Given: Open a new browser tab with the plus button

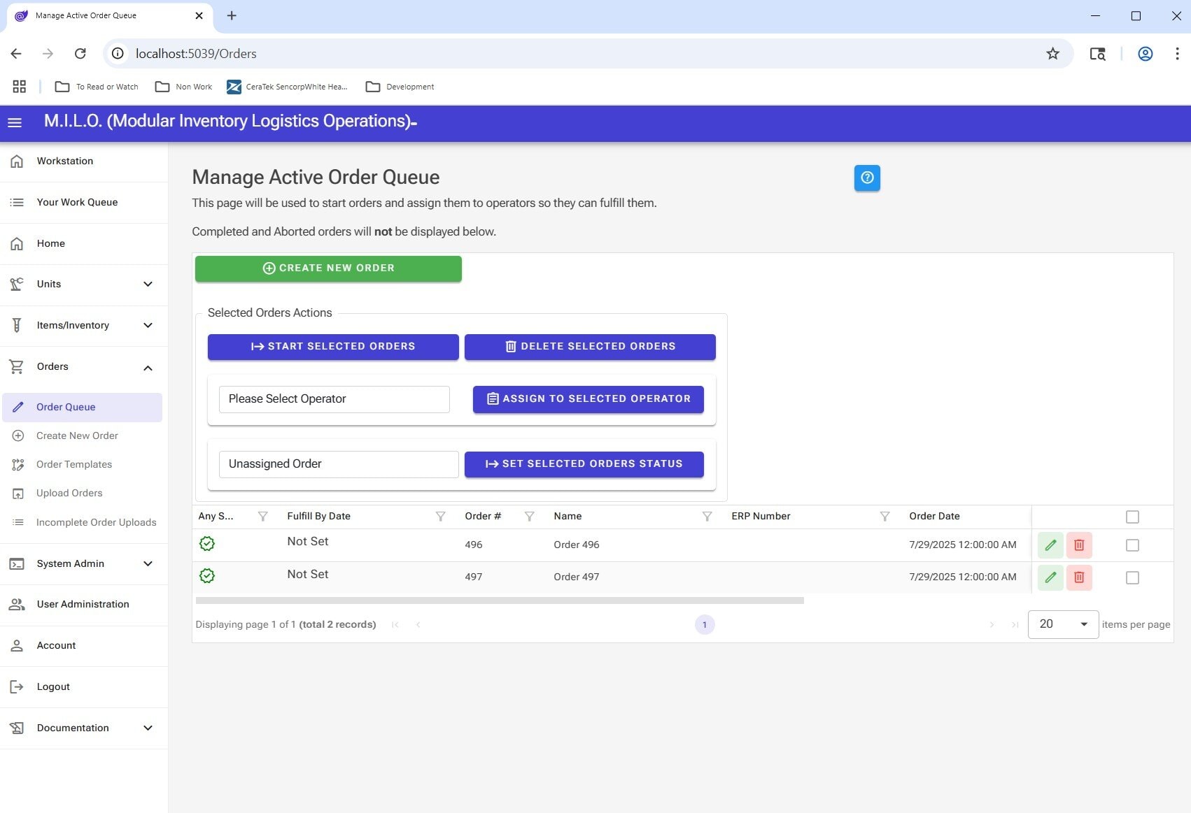Looking at the screenshot, I should point(232,15).
